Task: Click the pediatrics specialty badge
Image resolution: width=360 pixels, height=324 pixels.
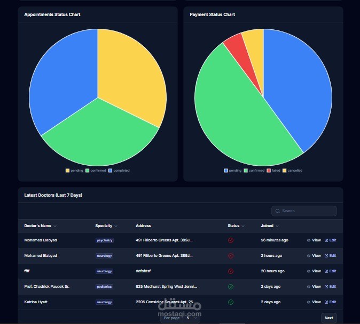Action: tap(104, 287)
